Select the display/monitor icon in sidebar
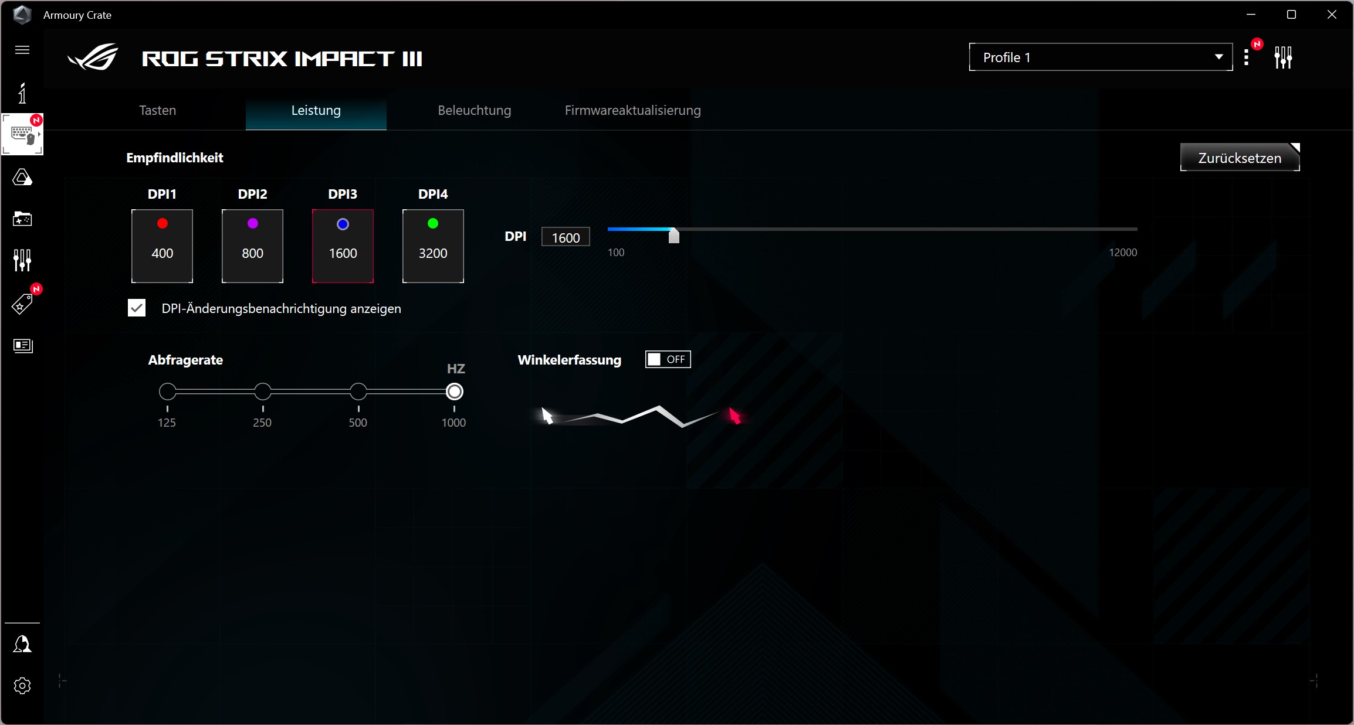Viewport: 1354px width, 725px height. 22,346
